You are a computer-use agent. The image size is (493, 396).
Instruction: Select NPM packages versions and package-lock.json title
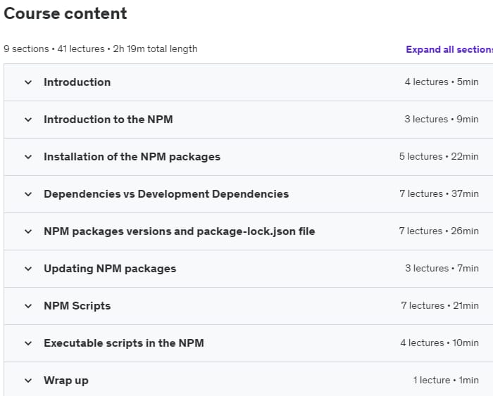coord(179,231)
